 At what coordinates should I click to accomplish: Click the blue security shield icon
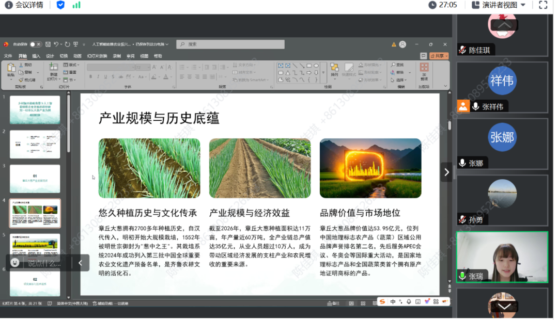coord(60,5)
